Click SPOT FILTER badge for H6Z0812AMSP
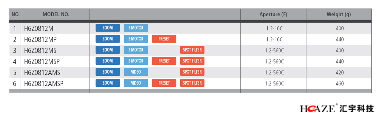The height and width of the screenshot is (117, 382). click(192, 83)
